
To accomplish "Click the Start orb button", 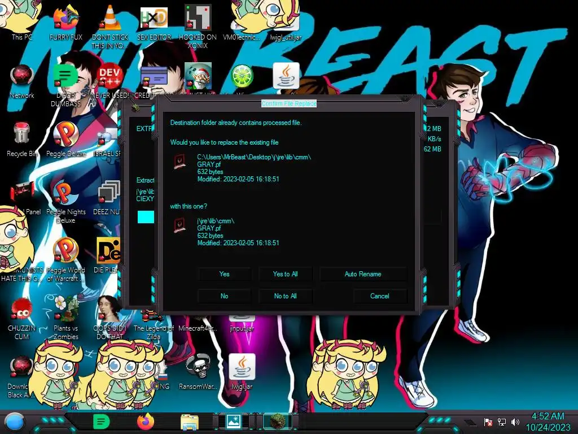I will [x=15, y=423].
